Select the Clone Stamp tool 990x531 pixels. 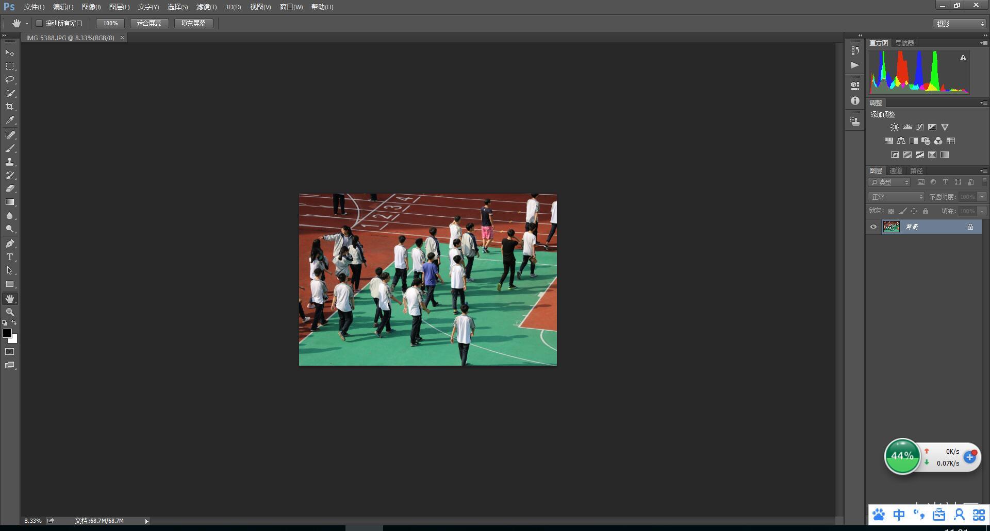[x=10, y=162]
